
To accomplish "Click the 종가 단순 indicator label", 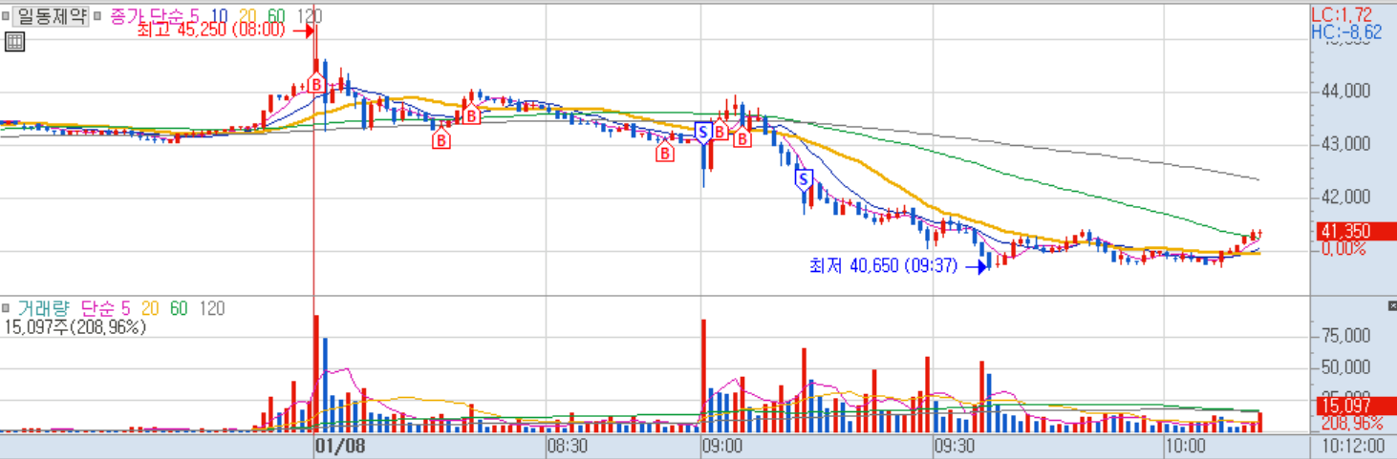I will [x=148, y=15].
